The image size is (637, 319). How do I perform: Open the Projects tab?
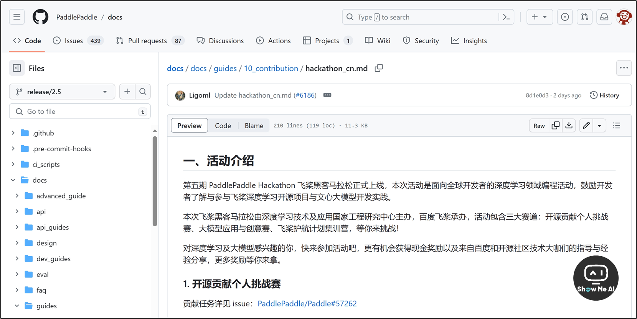point(328,41)
